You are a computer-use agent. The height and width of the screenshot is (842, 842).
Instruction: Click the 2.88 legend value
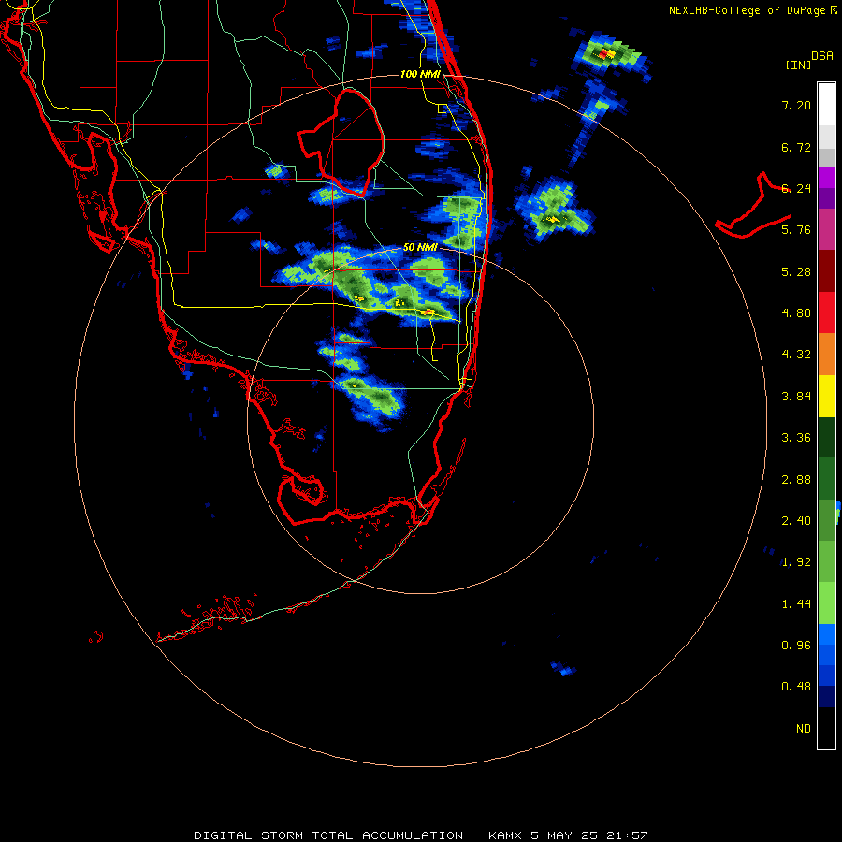(796, 480)
